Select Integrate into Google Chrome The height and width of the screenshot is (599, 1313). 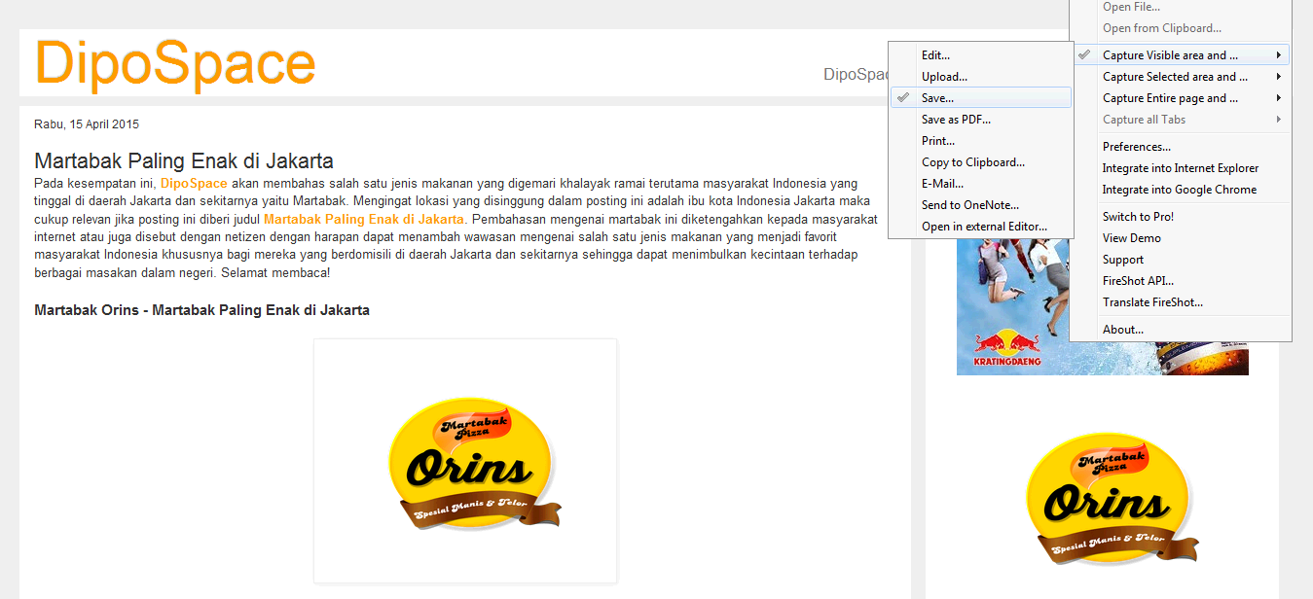point(1181,190)
